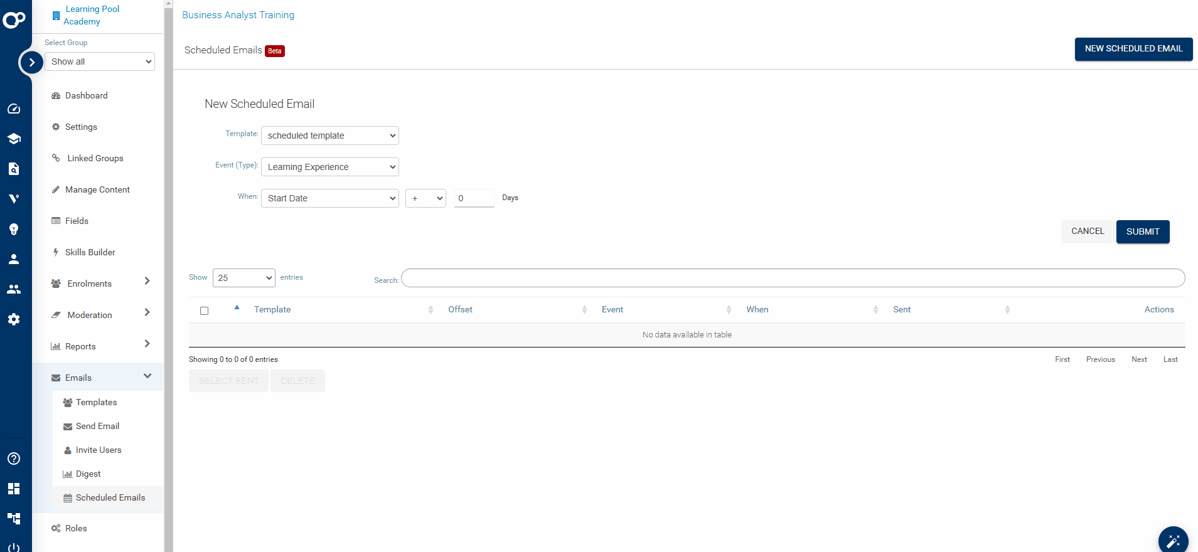Screen dimensions: 1198x552
Task: Click the widgets grid icon in left rail
Action: pyautogui.click(x=14, y=489)
